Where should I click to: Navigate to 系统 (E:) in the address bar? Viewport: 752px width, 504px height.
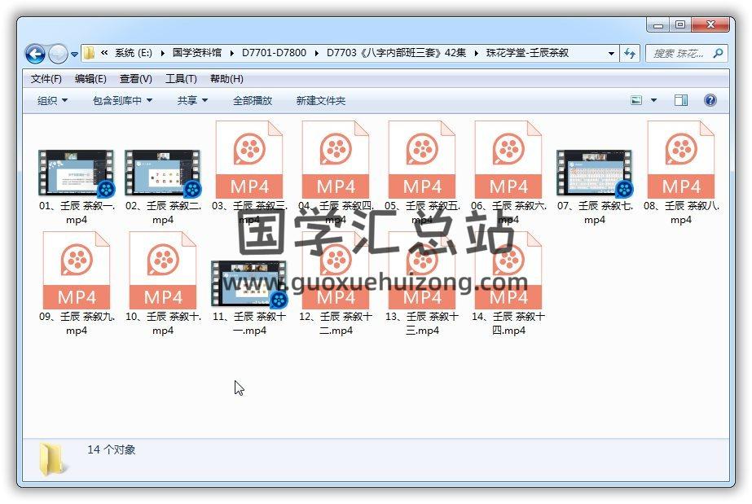[133, 53]
